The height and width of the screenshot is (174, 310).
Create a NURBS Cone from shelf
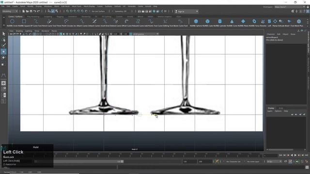point(232,21)
